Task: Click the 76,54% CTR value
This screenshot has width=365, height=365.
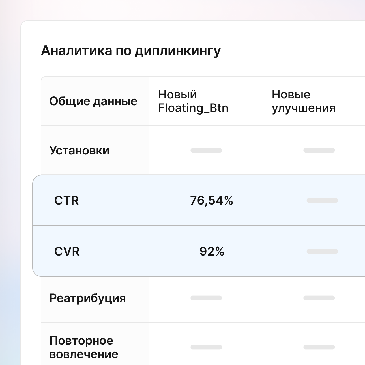Action: [211, 200]
